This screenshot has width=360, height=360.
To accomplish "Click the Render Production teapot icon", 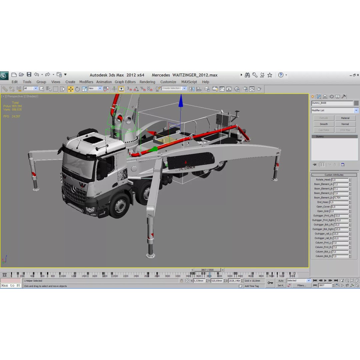I will point(259,89).
